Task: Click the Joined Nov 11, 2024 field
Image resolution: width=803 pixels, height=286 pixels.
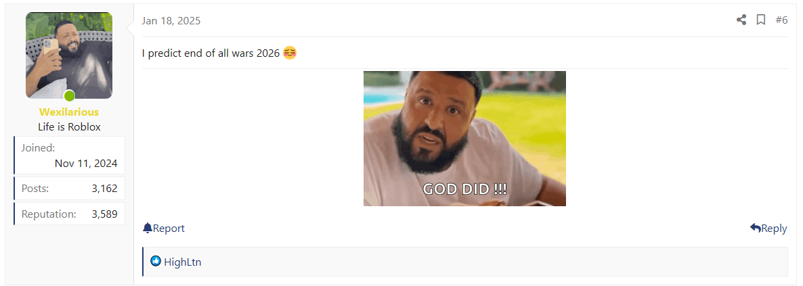Action: (69, 156)
